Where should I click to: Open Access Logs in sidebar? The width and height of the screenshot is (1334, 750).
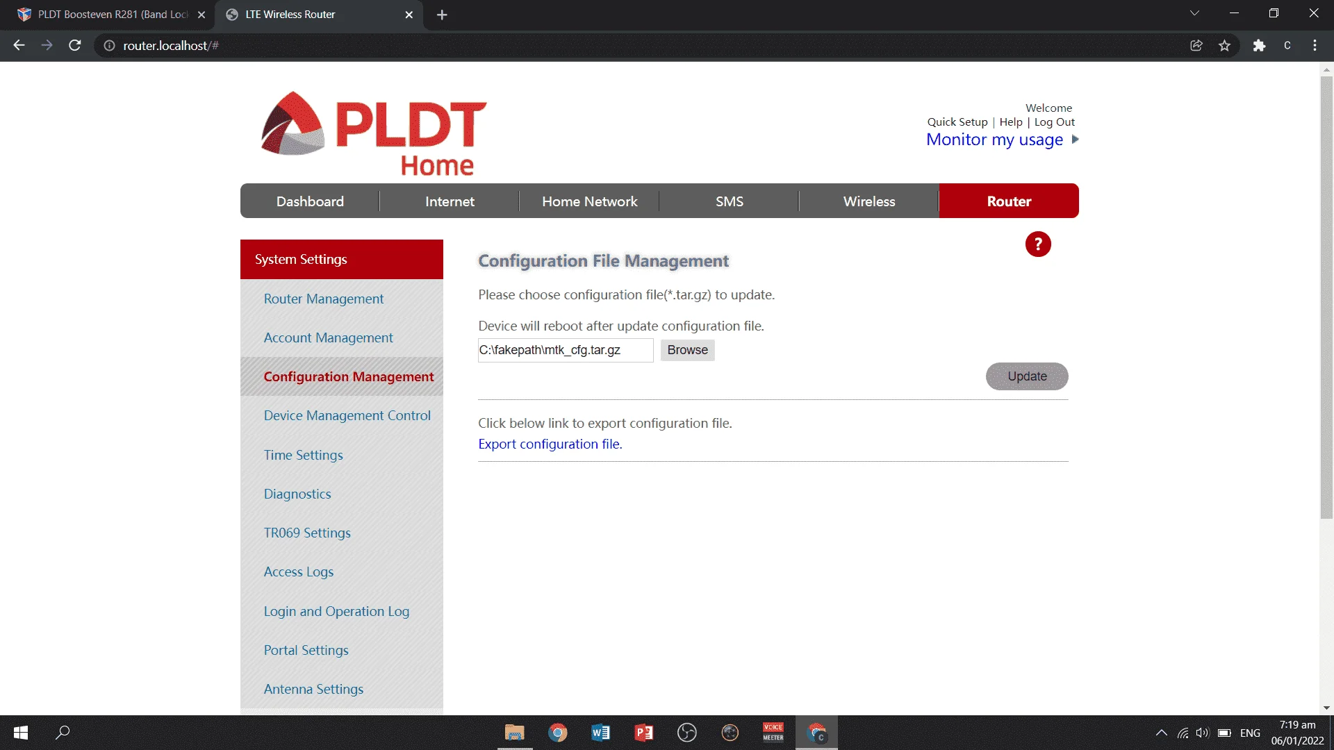[x=299, y=572]
